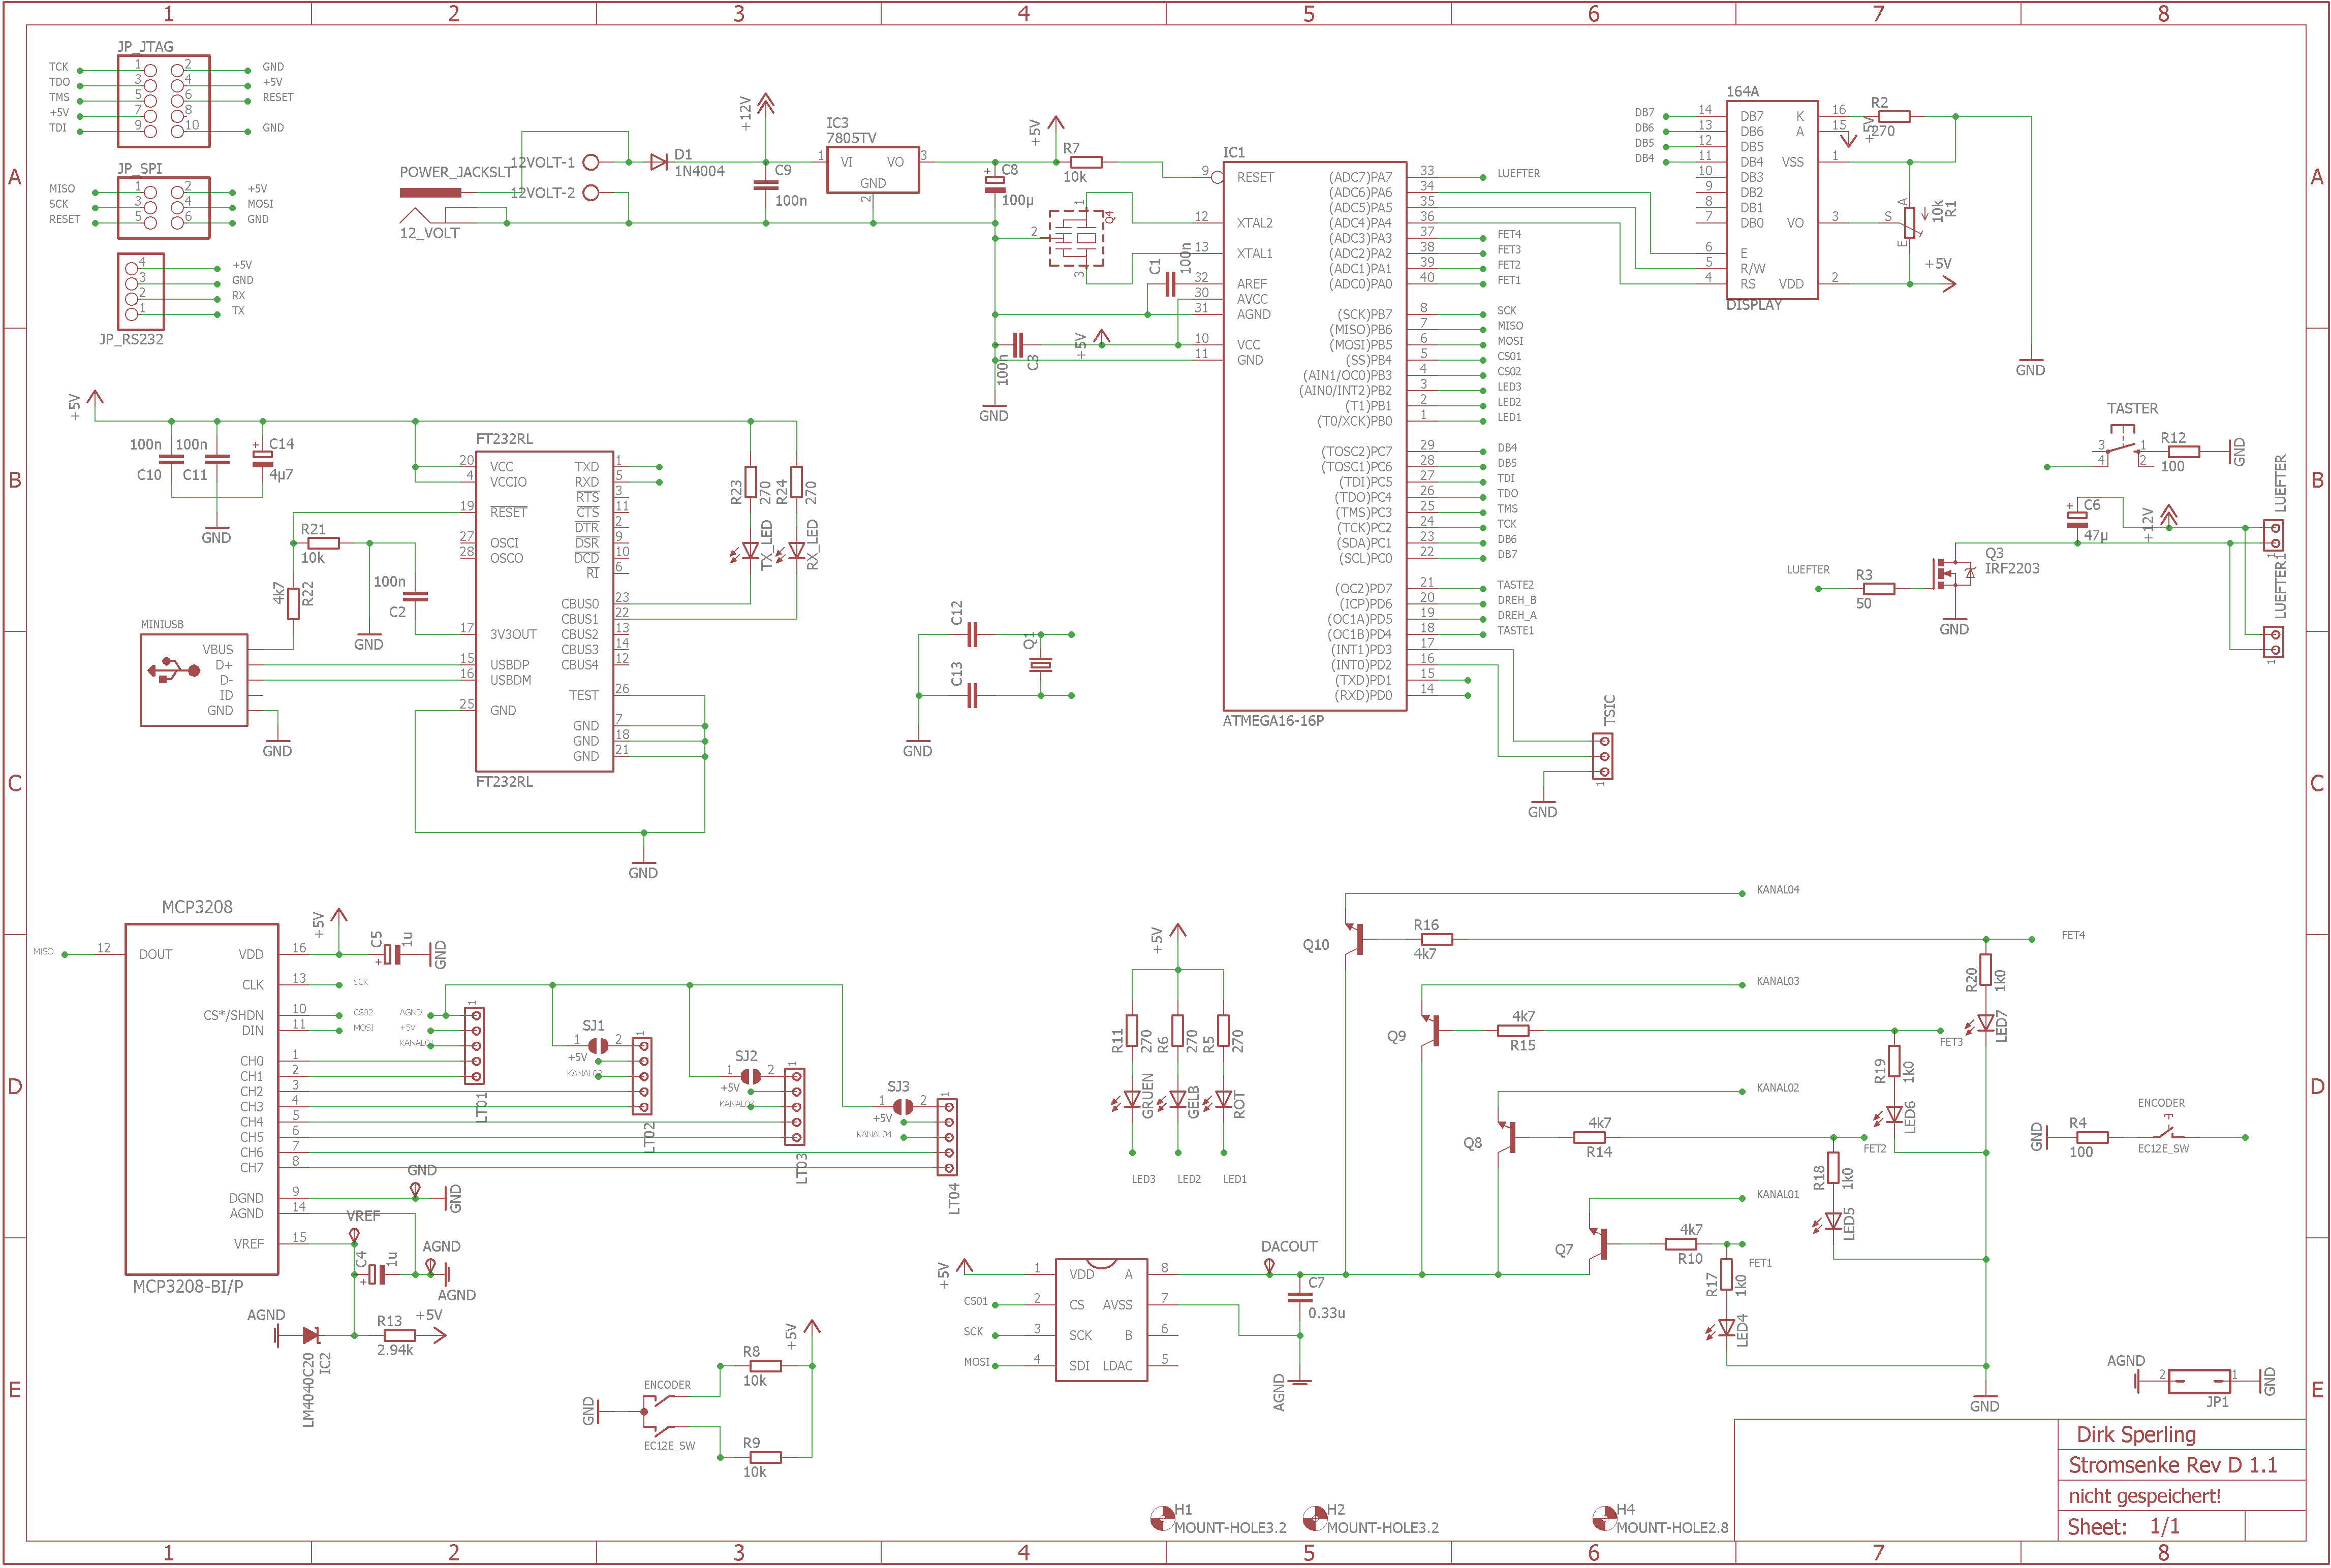Viewport: 2331px width, 1568px height.
Task: Select the "Stromsenke Rev D 1.1" title text
Action: coord(2172,1465)
